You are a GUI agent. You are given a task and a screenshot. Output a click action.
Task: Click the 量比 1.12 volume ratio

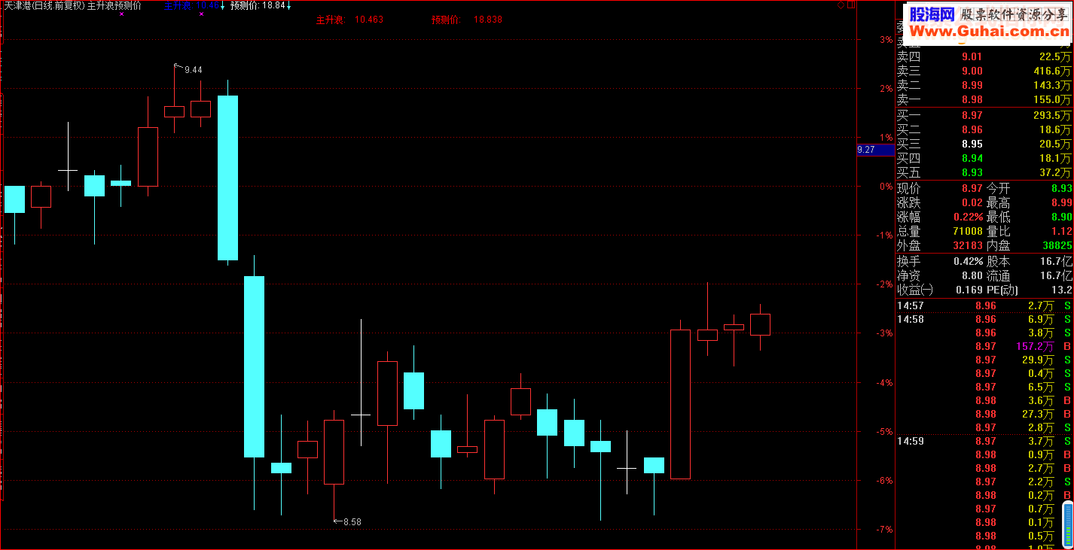tap(1060, 231)
